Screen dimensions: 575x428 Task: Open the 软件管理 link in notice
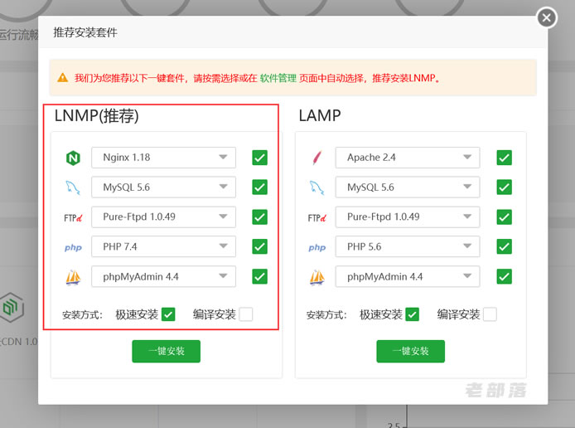[x=278, y=78]
